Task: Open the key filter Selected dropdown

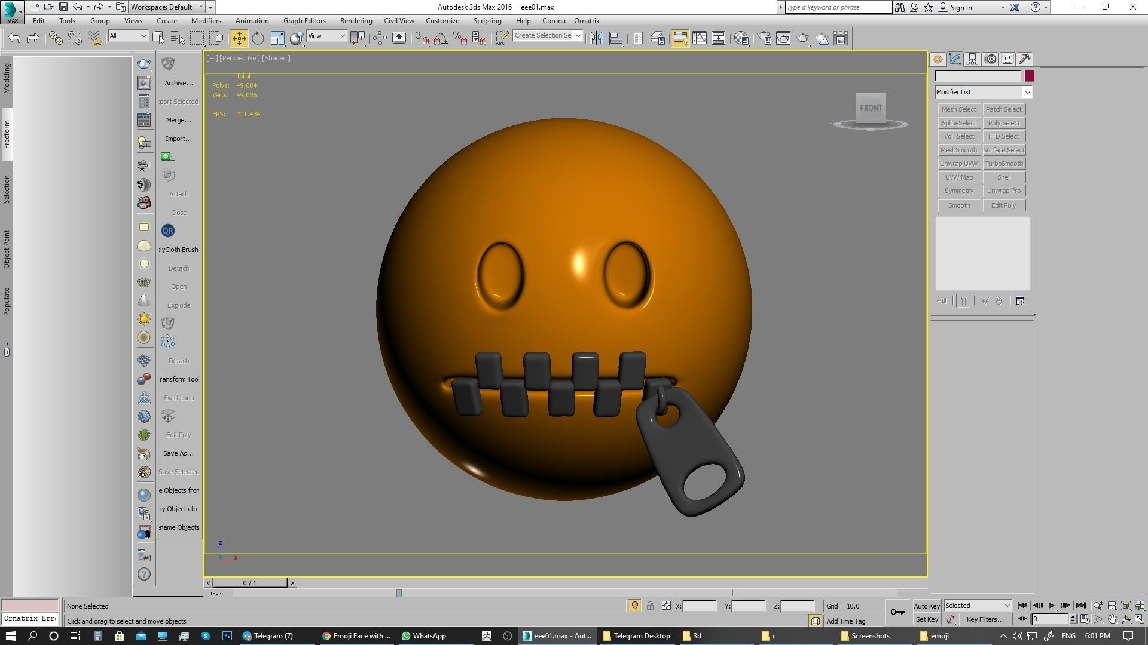Action: [978, 606]
